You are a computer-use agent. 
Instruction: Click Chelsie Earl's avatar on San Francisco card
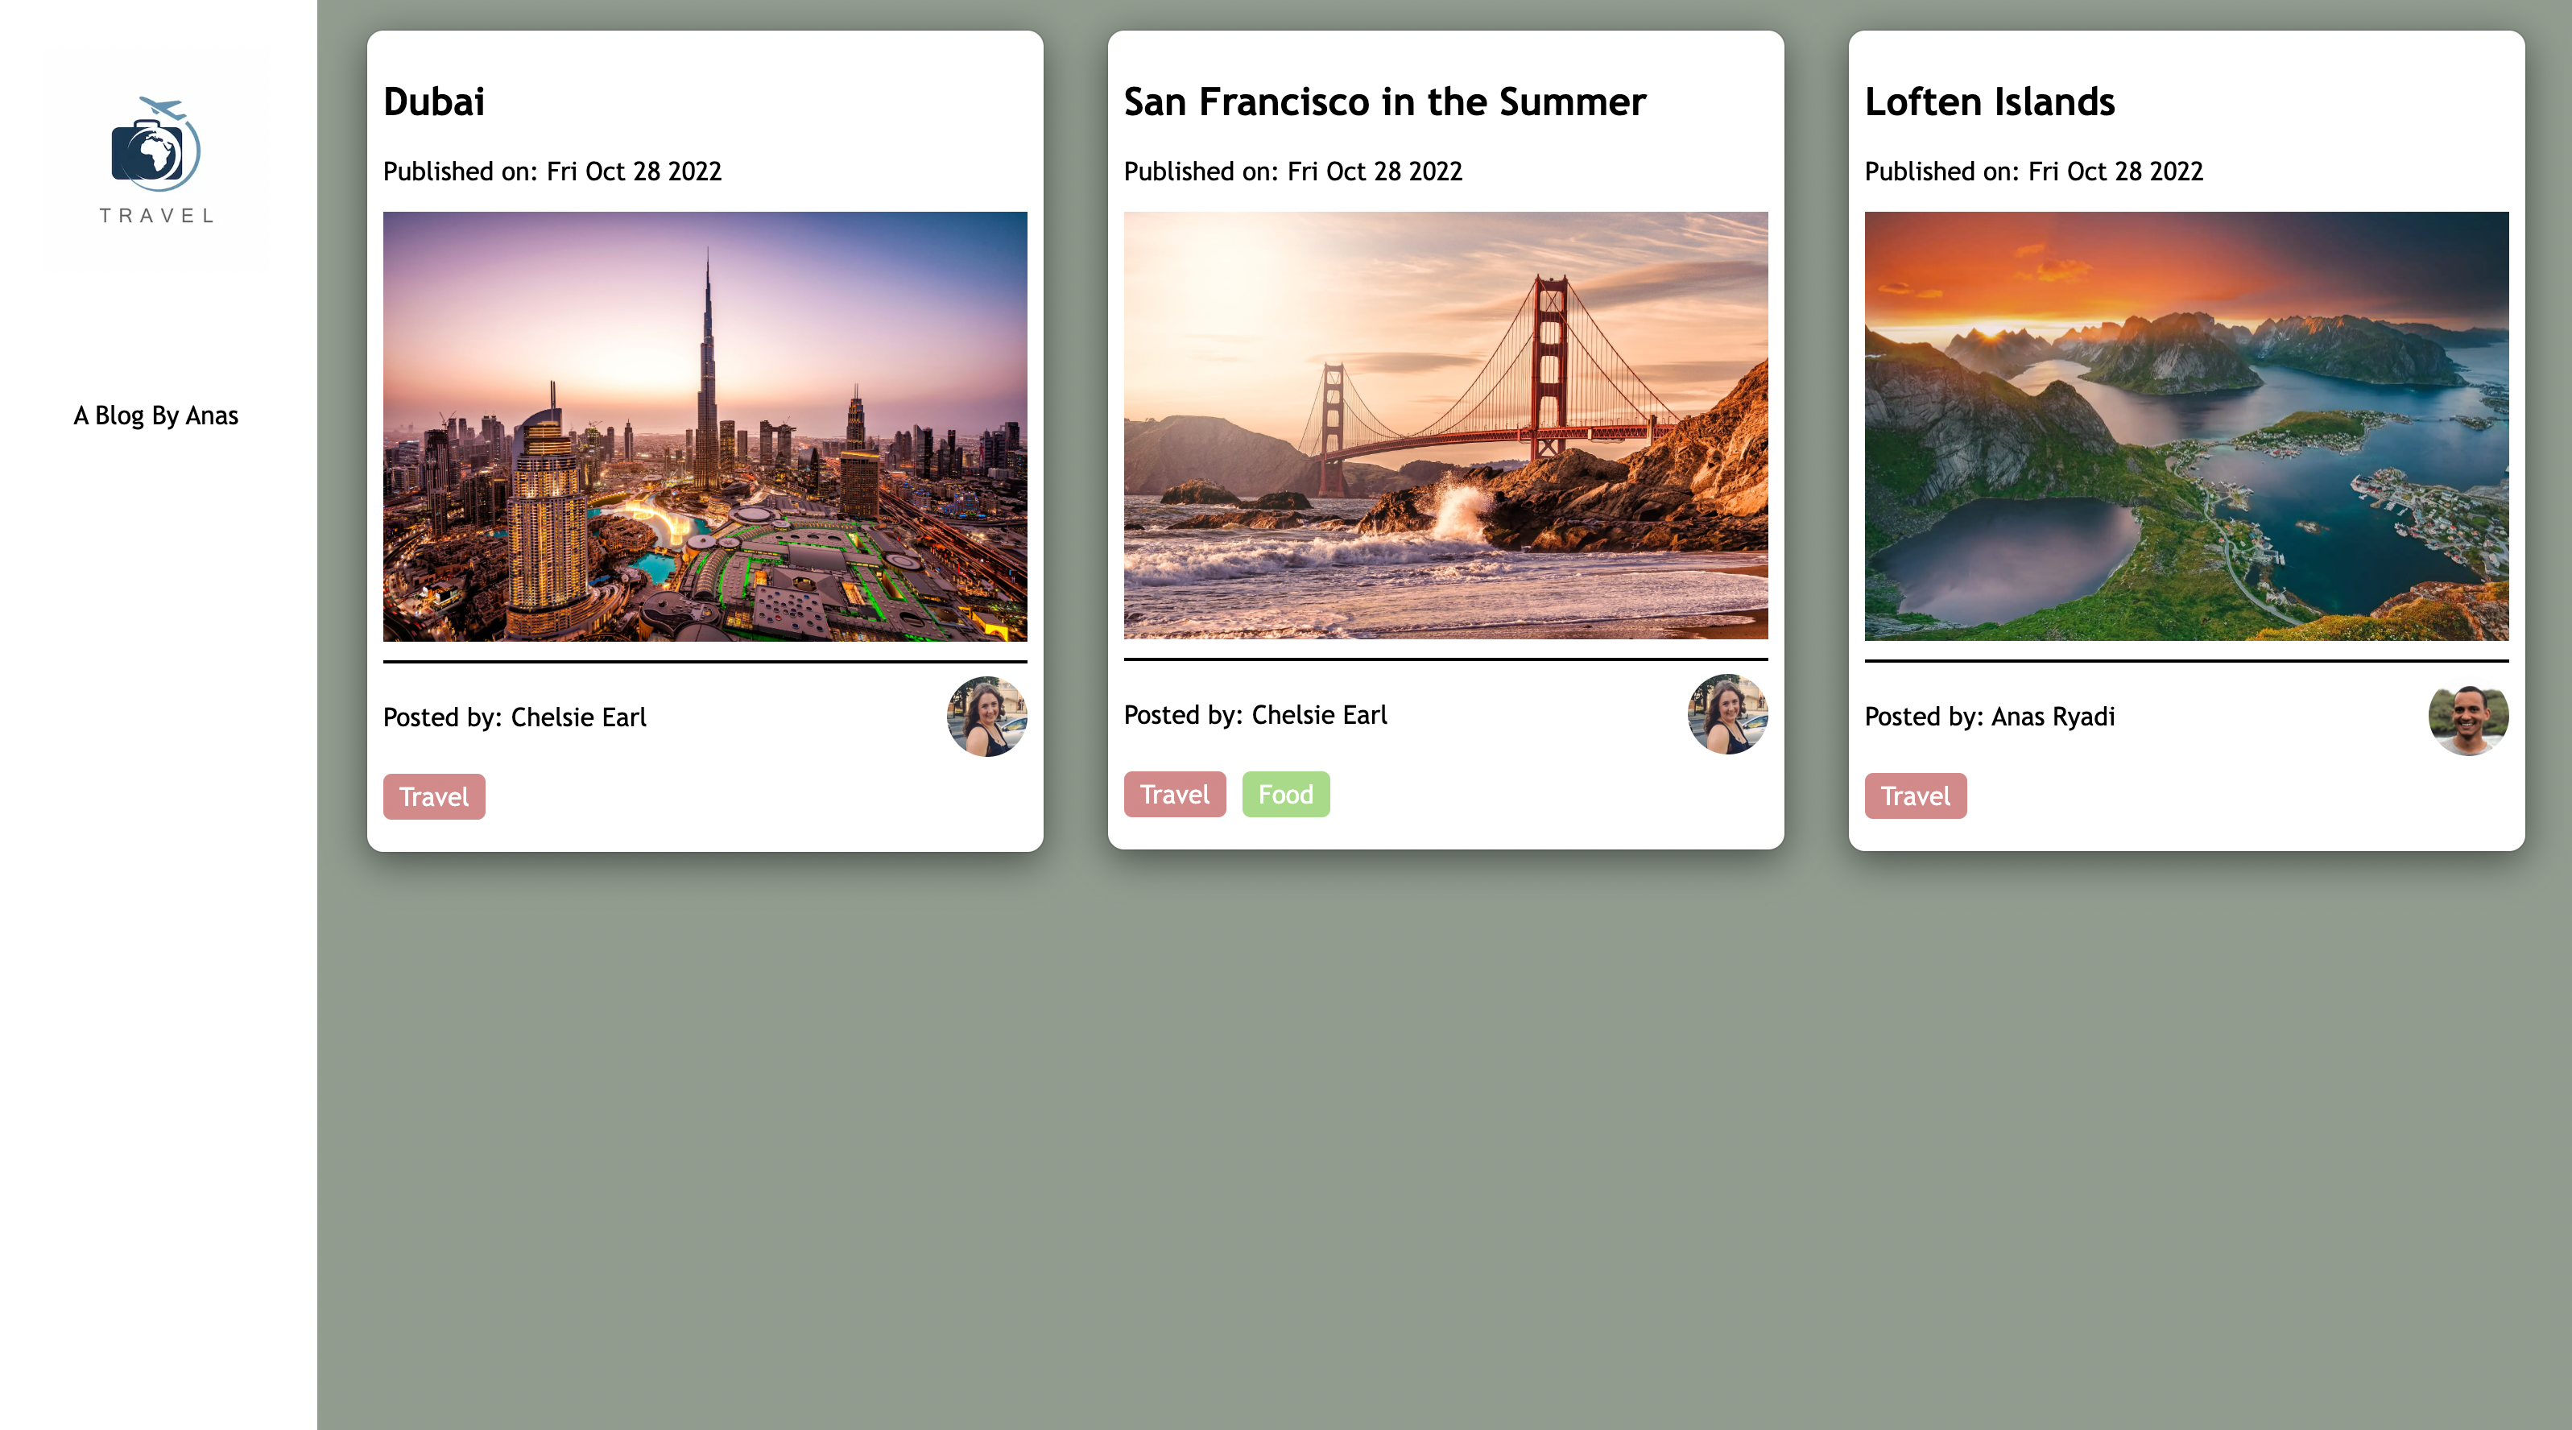point(1727,714)
